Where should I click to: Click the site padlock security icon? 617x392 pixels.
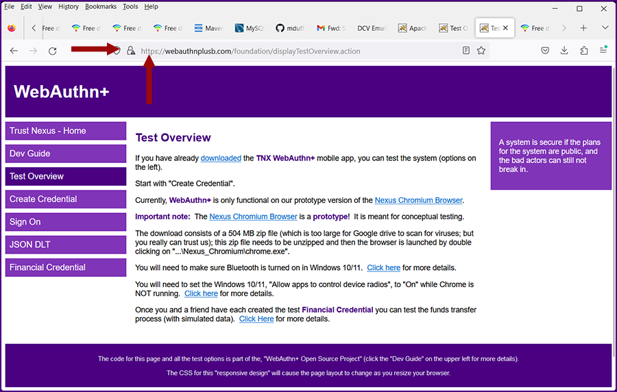131,51
